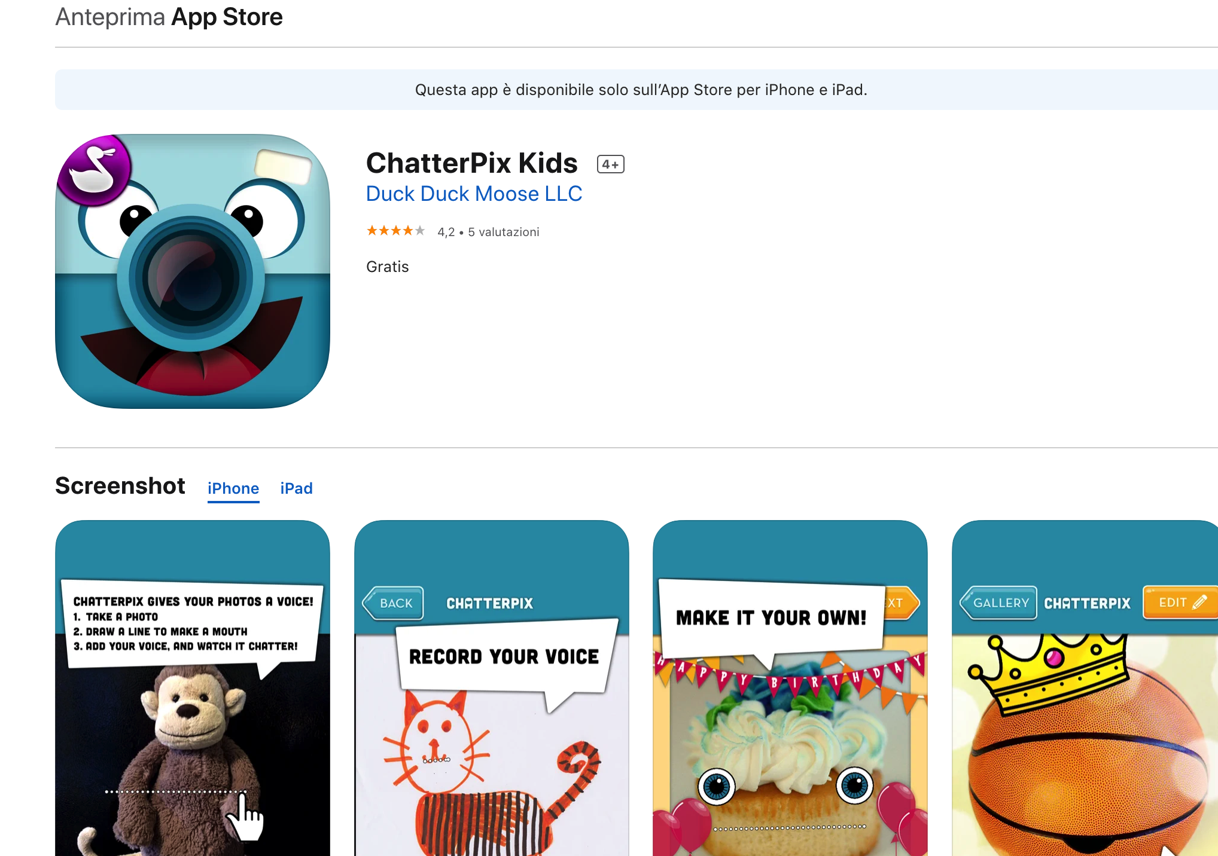This screenshot has height=856, width=1218.
Task: Click the purple Duck Duck Moose swan badge
Action: (94, 171)
